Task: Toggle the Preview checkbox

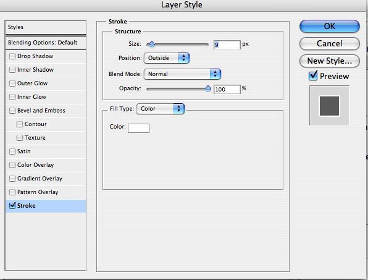Action: pos(313,75)
